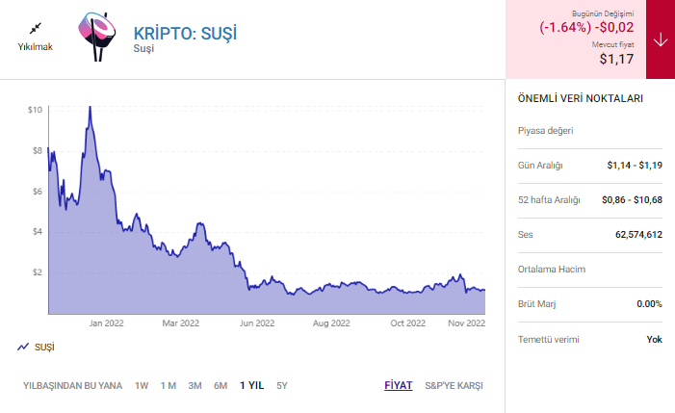This screenshot has width=675, height=413.
Task: Select the 1 YIL time range
Action: (252, 385)
